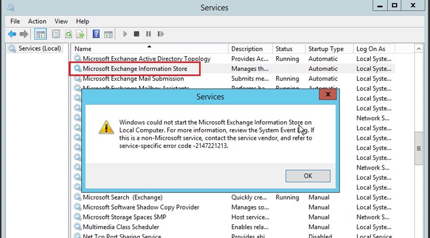The image size is (430, 238).
Task: Maximize the Services window
Action: [395, 5]
